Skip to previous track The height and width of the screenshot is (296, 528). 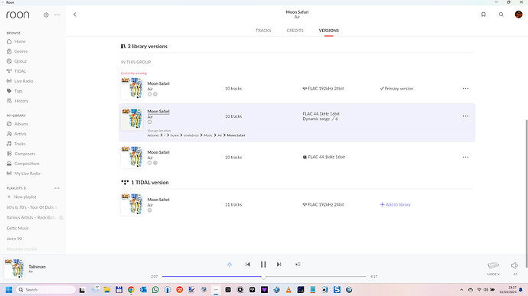pyautogui.click(x=248, y=265)
